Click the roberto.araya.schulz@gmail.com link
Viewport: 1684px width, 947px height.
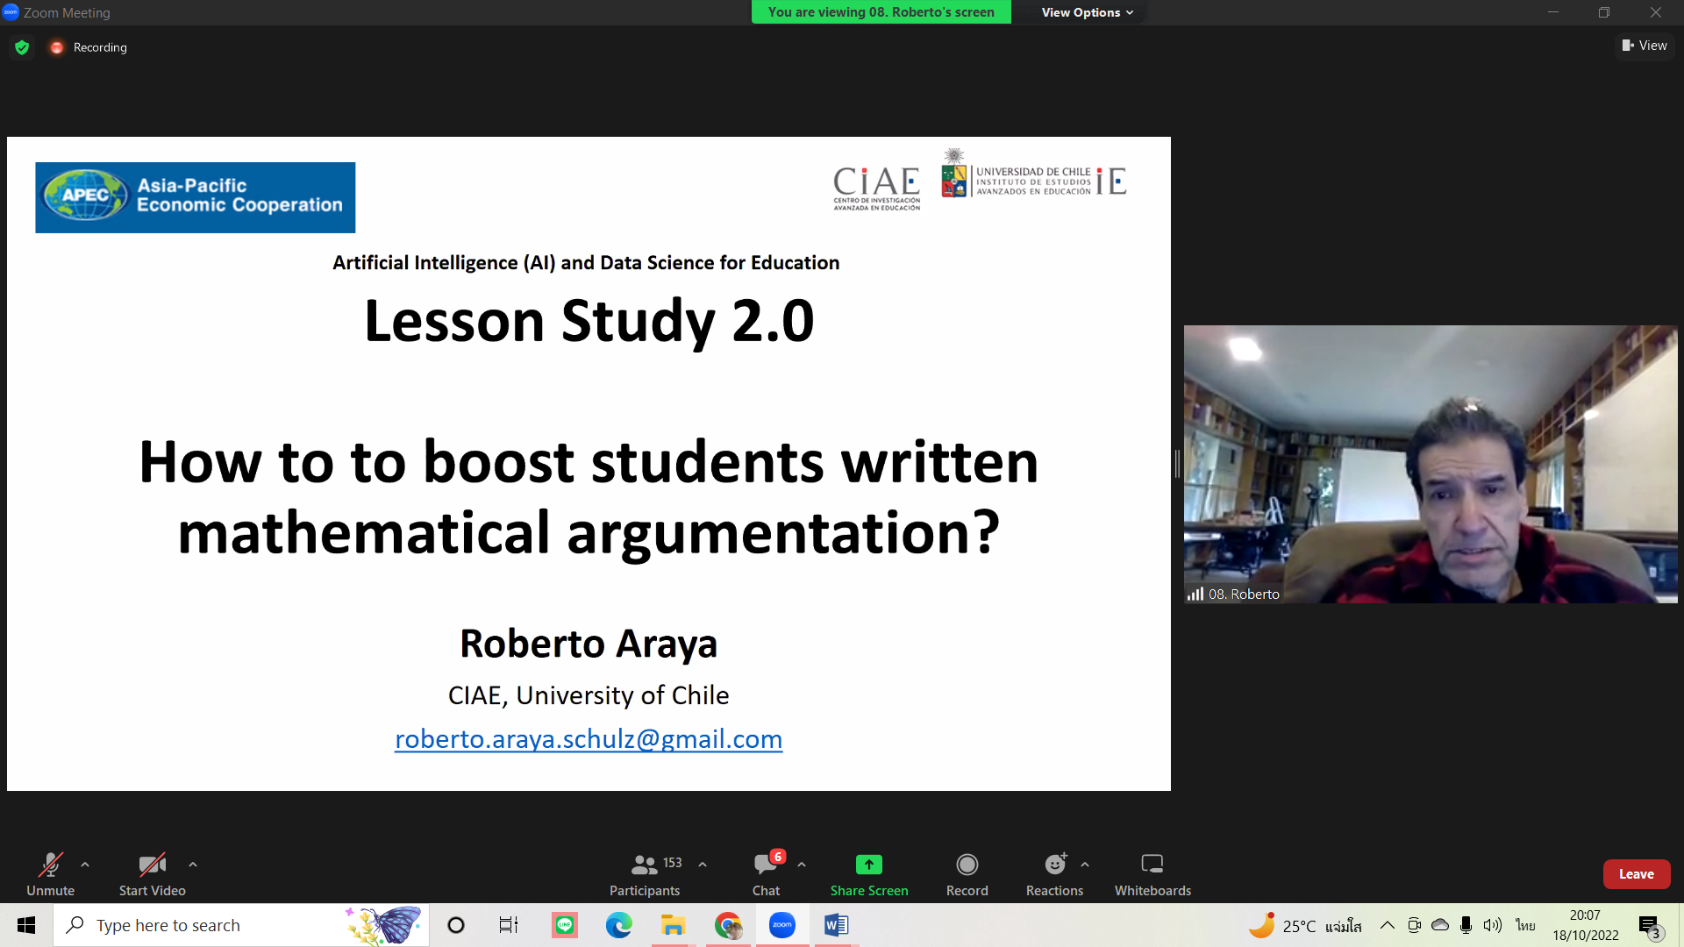click(x=589, y=739)
